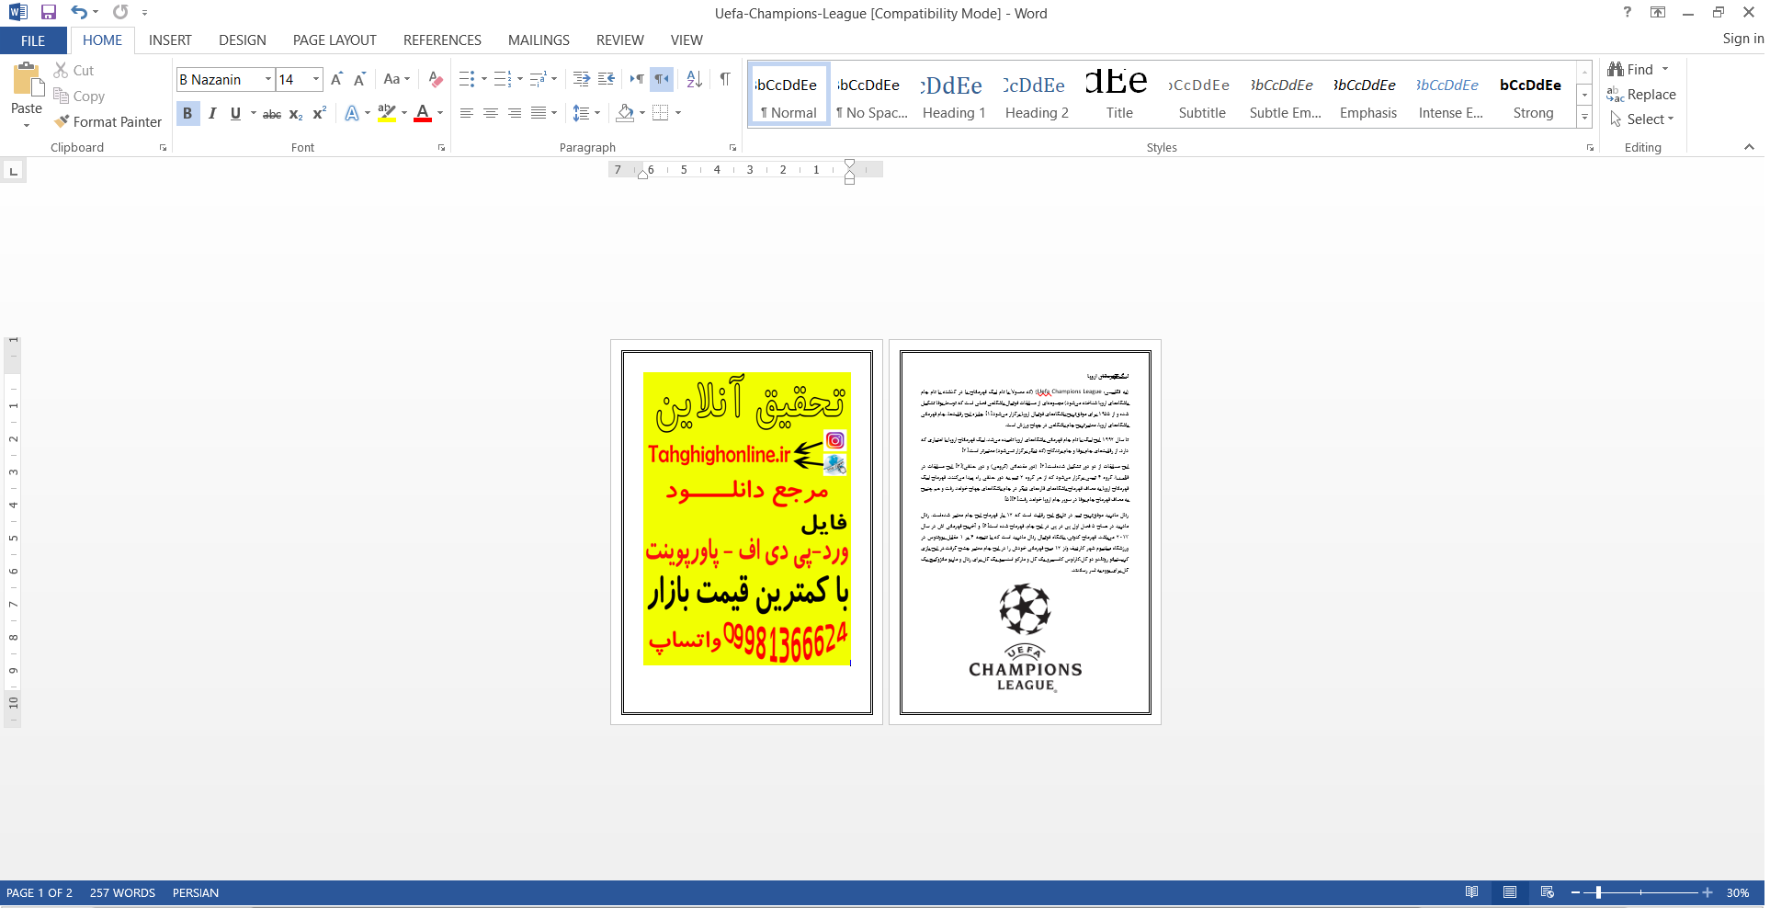Click the tab stop selector on the ruler

point(13,171)
